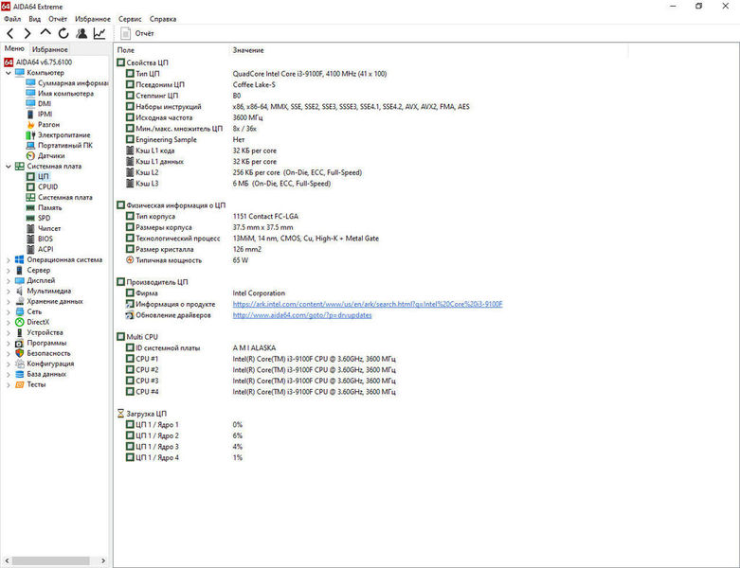This screenshot has height=568, width=740.
Task: Expand the Дисплей tree node
Action: click(x=8, y=280)
